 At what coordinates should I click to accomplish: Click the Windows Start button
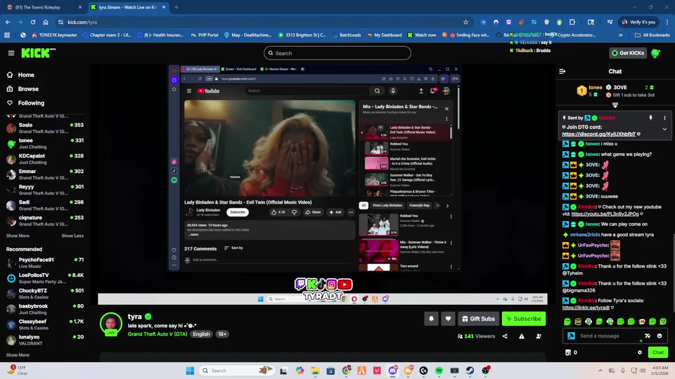tap(190, 371)
